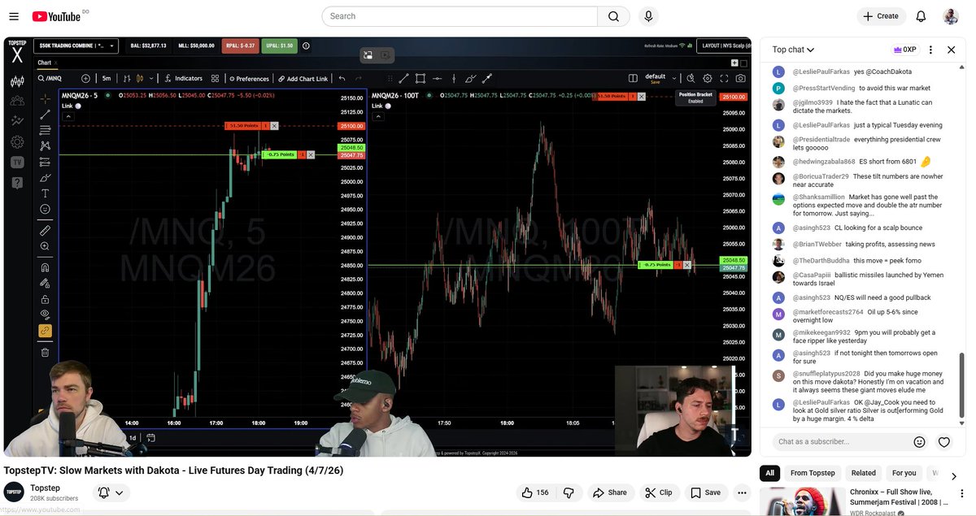Open the 5m timeframe selector

[x=107, y=79]
